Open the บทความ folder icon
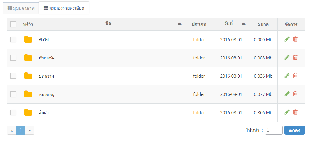Image resolution: width=312 pixels, height=143 pixels. pyautogui.click(x=28, y=76)
